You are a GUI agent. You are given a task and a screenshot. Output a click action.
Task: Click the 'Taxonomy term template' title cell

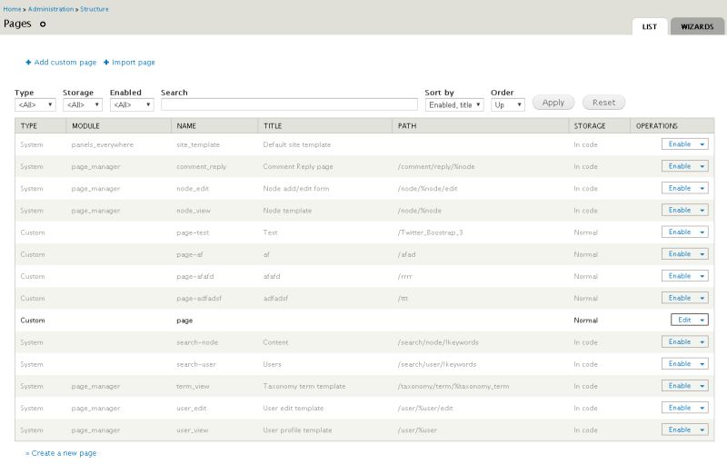[304, 386]
